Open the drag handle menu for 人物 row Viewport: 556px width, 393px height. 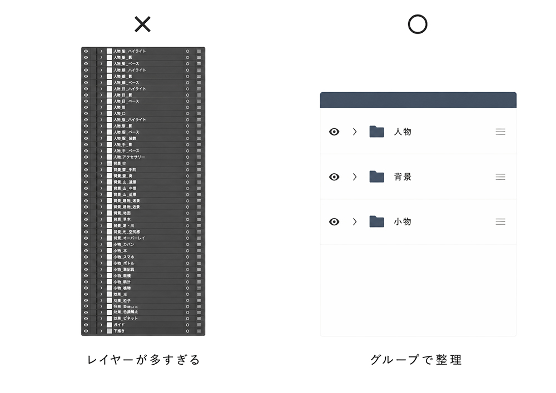(500, 132)
